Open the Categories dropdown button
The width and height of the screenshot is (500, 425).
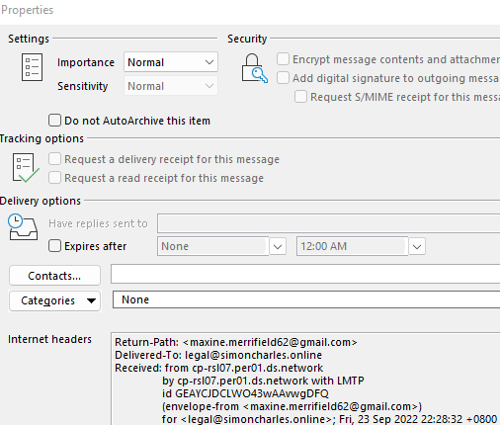coord(54,300)
